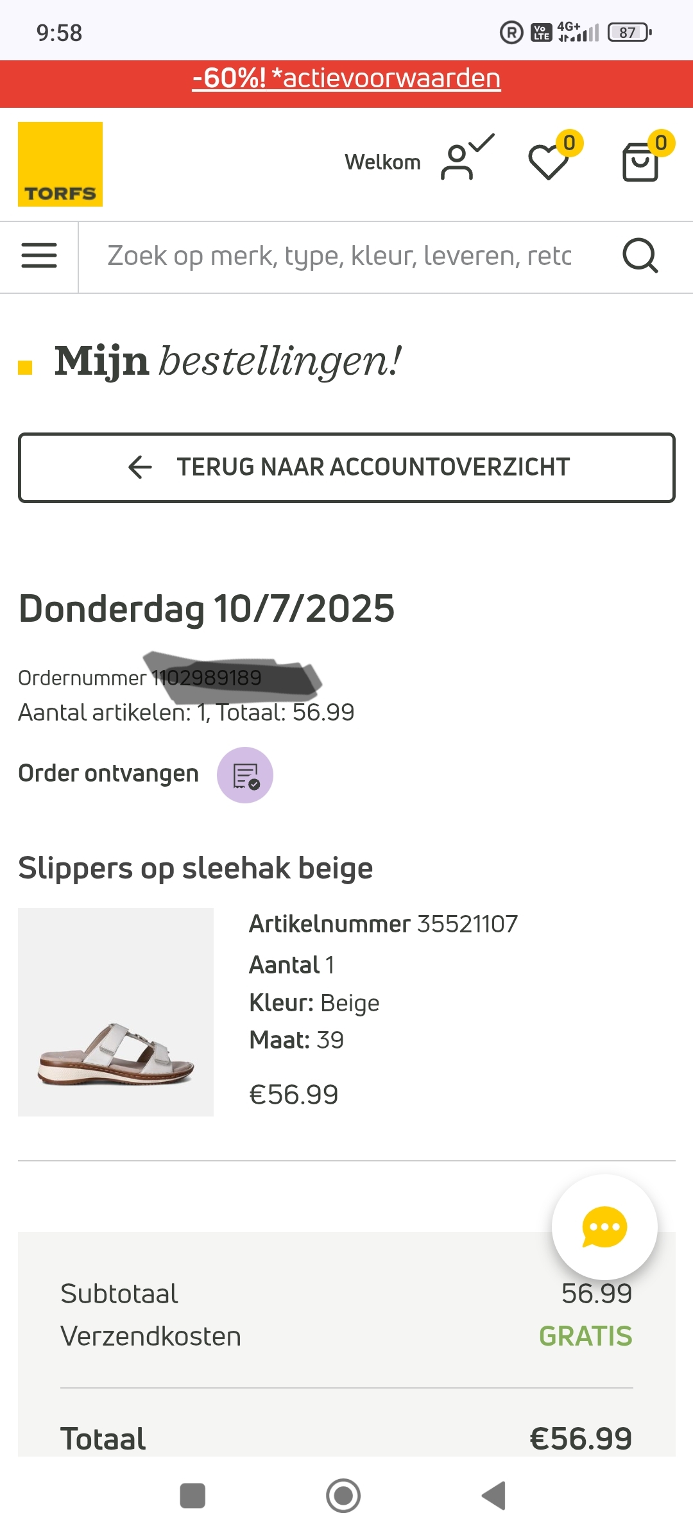693x1540 pixels.
Task: Go back to account overview
Action: (x=346, y=467)
